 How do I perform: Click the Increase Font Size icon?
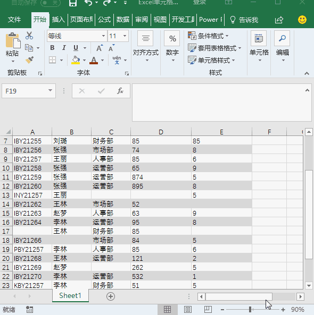pos(100,48)
